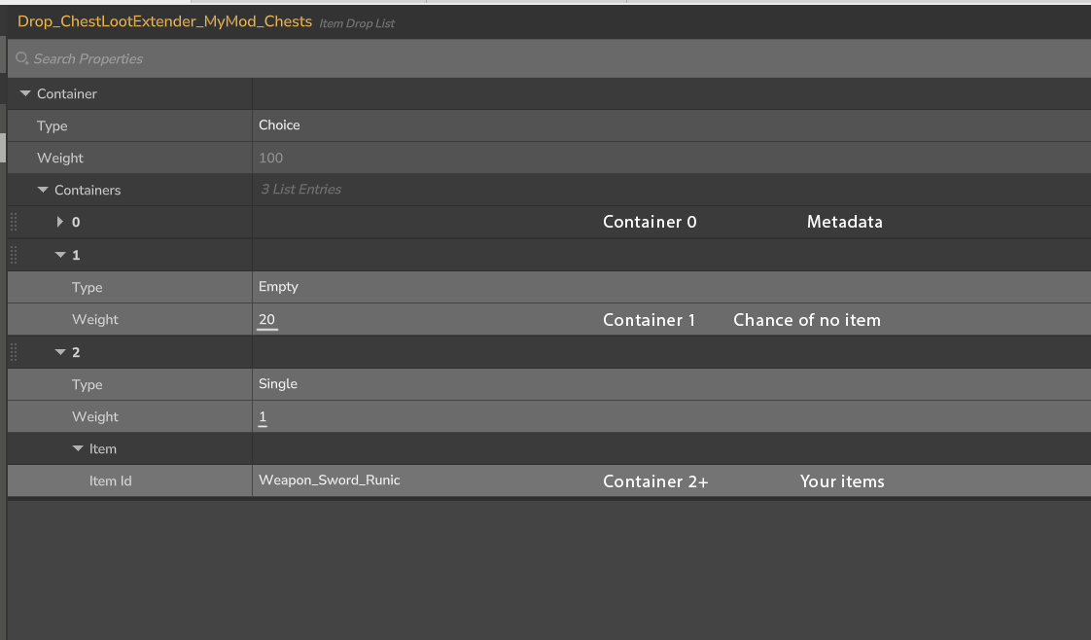The image size is (1091, 640).
Task: Click the drag handle for entry 2
Action: coord(14,352)
